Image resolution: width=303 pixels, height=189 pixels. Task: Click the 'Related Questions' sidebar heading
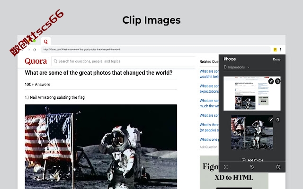coord(209,61)
